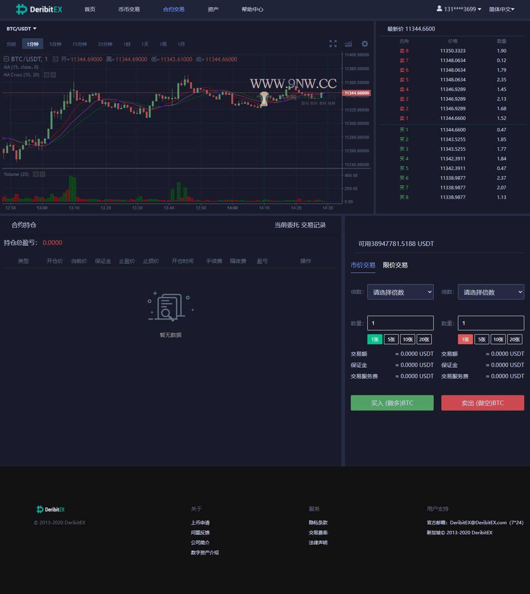Click 买入 (做多)BTC button

[392, 403]
